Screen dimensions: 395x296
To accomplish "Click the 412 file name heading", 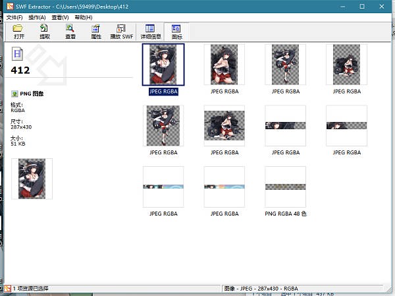I will pos(20,70).
